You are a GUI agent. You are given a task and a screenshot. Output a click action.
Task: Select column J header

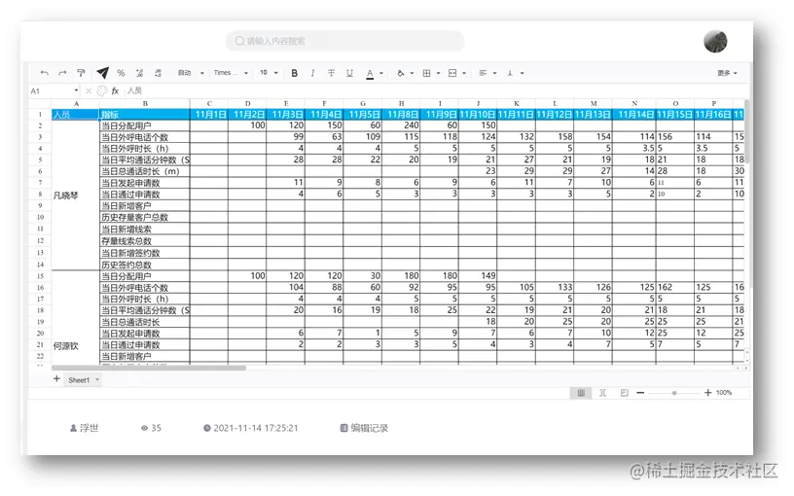[478, 103]
